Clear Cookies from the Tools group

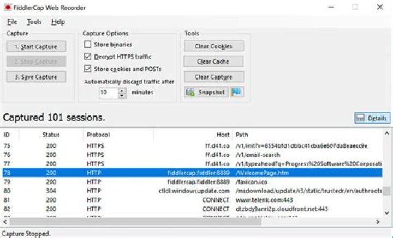click(x=213, y=46)
